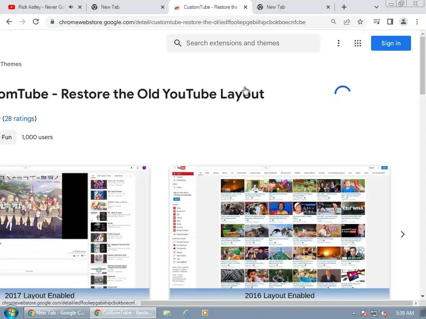Switch to the first New Tab
Screen dimensions: 426x319
[x=128, y=7]
